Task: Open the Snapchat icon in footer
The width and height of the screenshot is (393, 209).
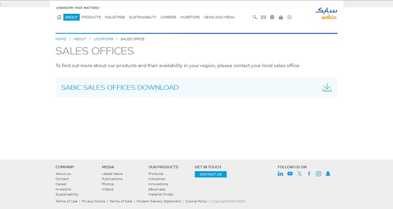Action: point(328,174)
